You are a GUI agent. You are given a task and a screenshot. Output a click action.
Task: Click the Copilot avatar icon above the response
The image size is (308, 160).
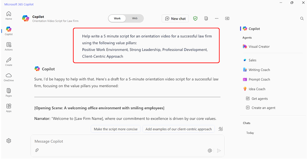click(x=37, y=69)
